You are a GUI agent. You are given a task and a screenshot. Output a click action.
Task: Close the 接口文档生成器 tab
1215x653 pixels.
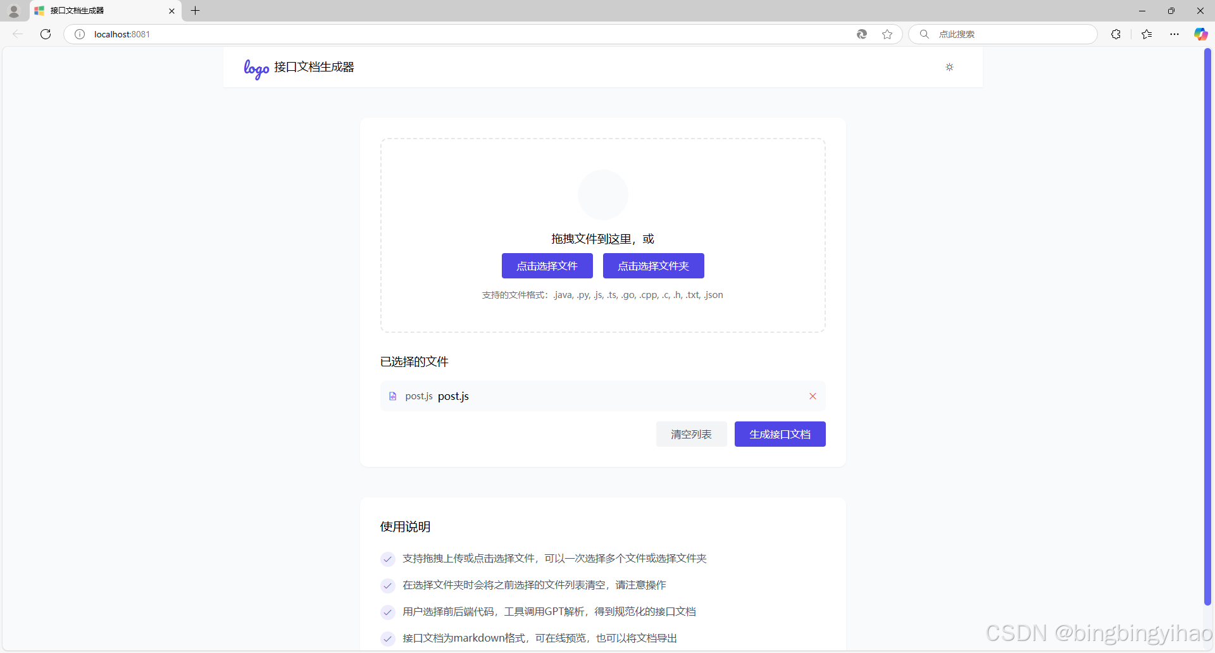pyautogui.click(x=171, y=11)
